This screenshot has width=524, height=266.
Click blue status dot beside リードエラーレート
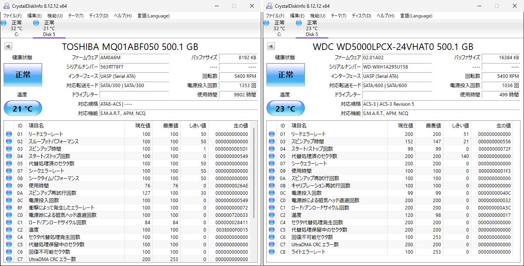click(x=9, y=134)
